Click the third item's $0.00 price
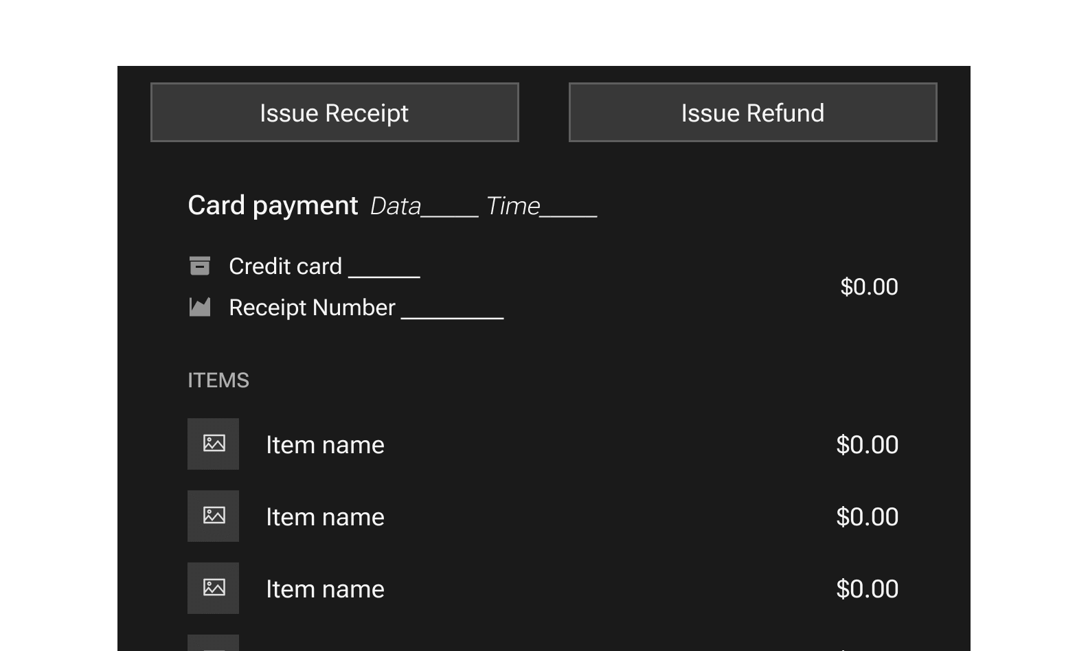 coord(867,589)
